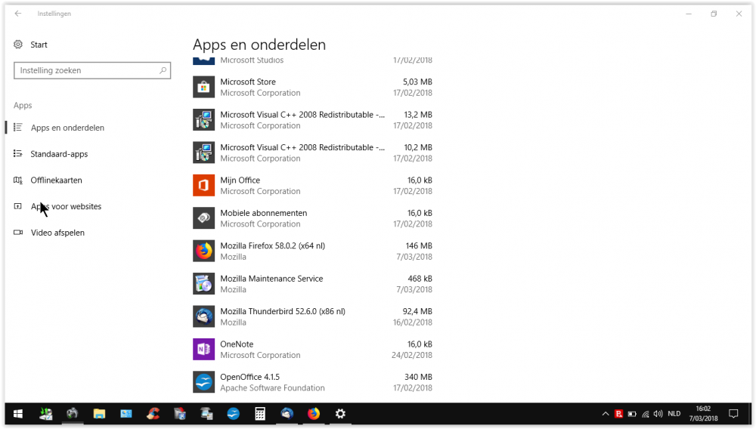This screenshot has height=429, width=756.
Task: Open File Explorer from the taskbar
Action: click(x=99, y=414)
